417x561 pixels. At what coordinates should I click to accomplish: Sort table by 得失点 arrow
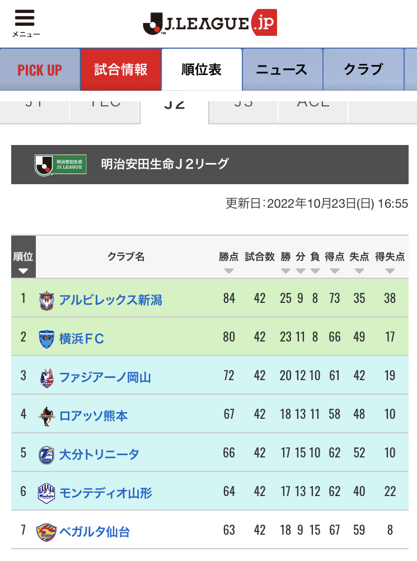(390, 271)
